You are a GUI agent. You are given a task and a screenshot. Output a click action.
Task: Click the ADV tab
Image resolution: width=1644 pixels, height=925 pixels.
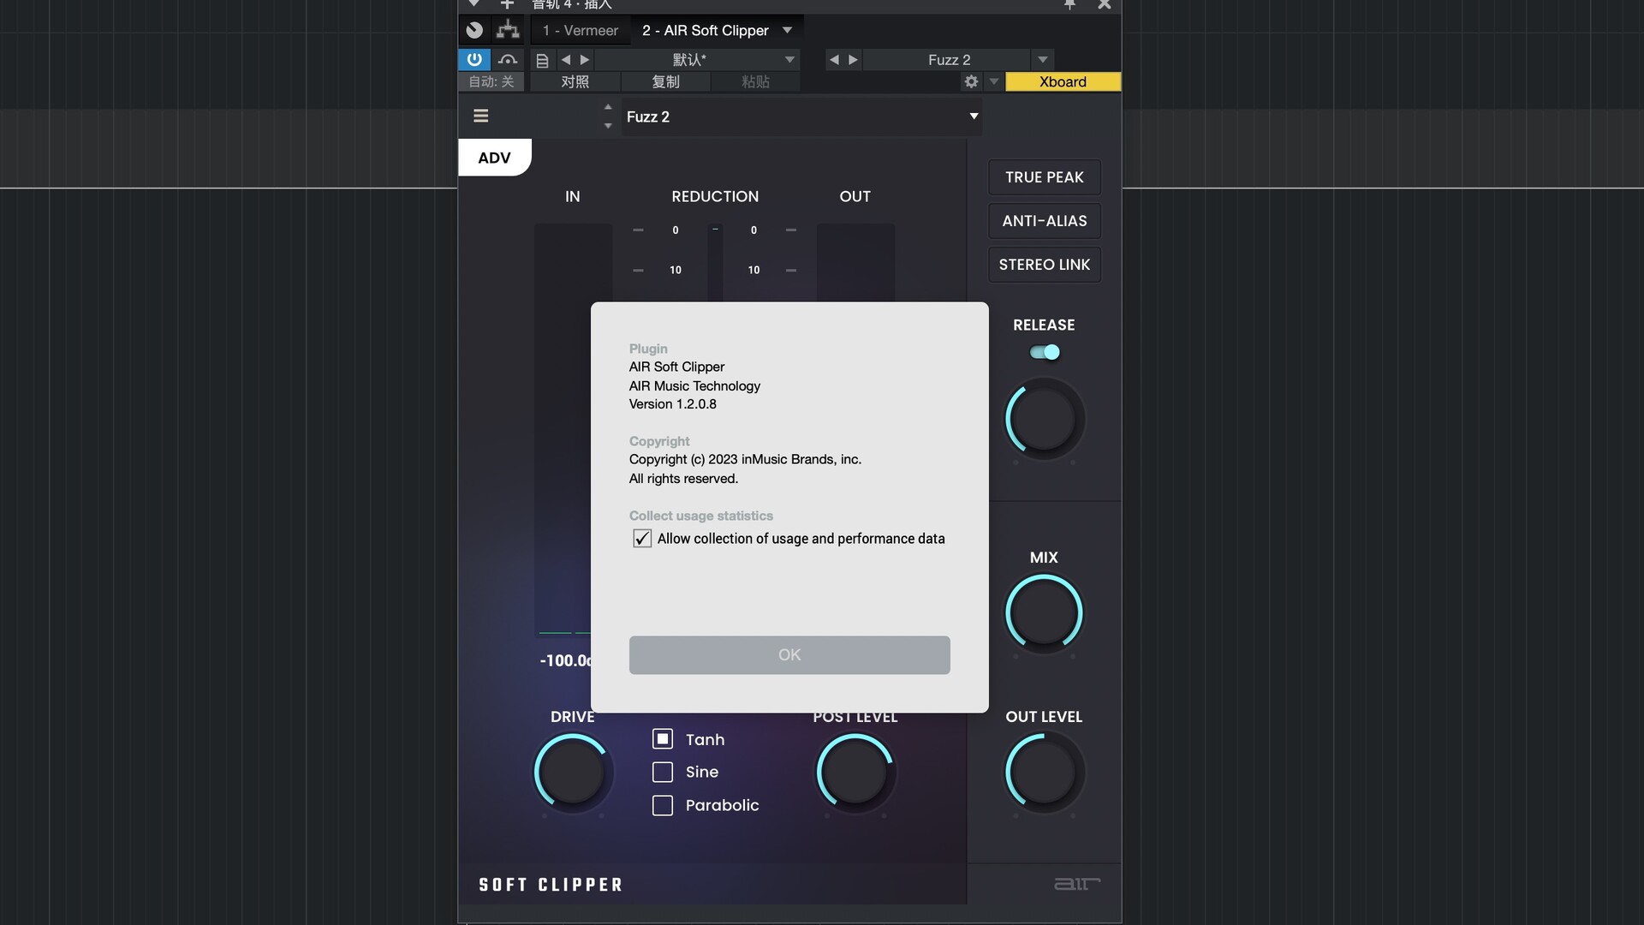click(x=494, y=158)
